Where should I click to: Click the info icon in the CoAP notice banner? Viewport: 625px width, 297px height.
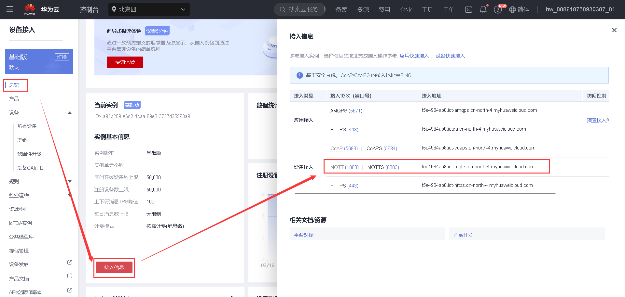(299, 75)
